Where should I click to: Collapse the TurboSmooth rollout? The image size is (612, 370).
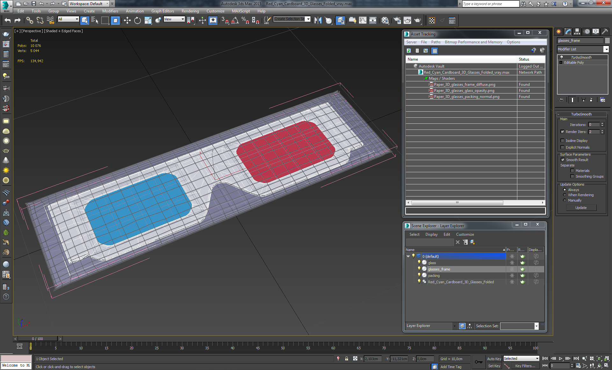click(x=581, y=114)
